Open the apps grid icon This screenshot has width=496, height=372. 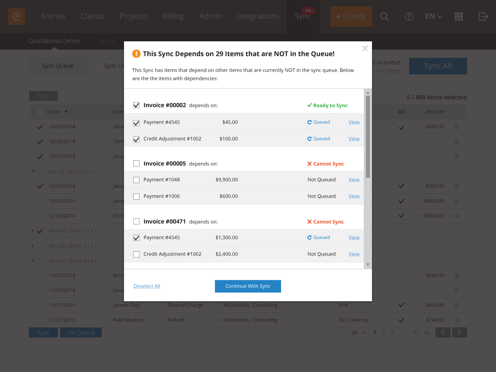pyautogui.click(x=459, y=17)
